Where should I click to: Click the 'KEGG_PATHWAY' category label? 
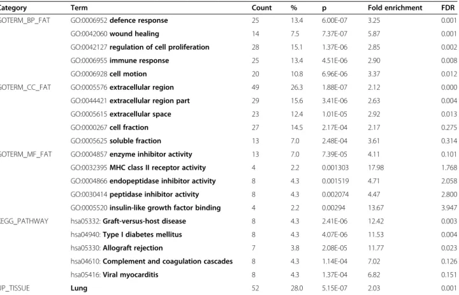coord(24,221)
